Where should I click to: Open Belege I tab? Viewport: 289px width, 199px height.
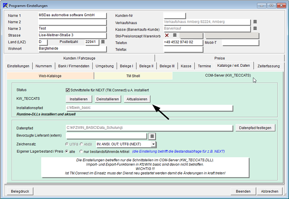click(x=126, y=66)
